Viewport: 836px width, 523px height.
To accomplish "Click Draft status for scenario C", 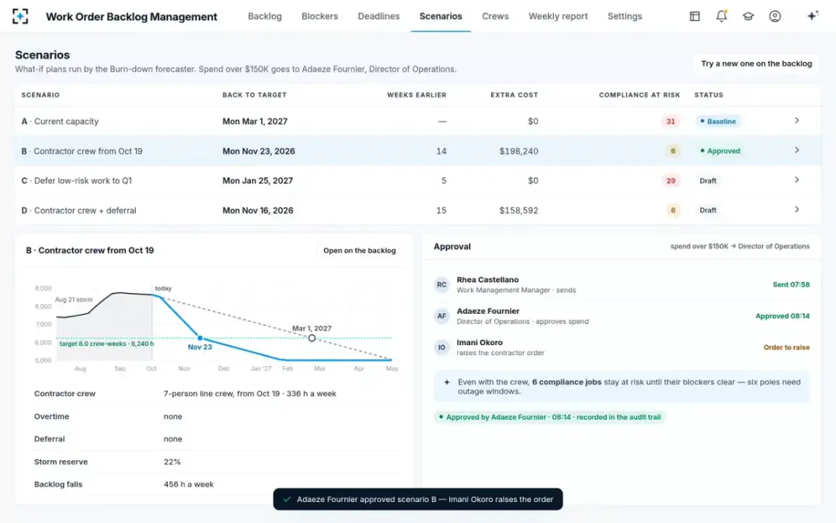I will point(708,181).
